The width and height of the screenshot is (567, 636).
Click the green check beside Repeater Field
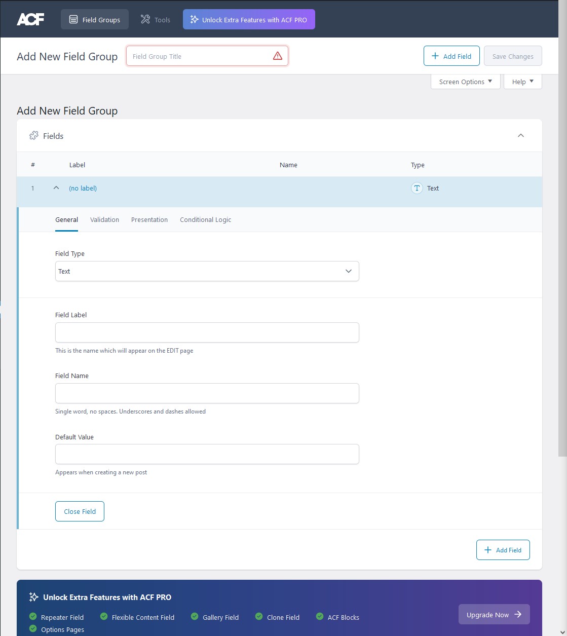pyautogui.click(x=33, y=617)
